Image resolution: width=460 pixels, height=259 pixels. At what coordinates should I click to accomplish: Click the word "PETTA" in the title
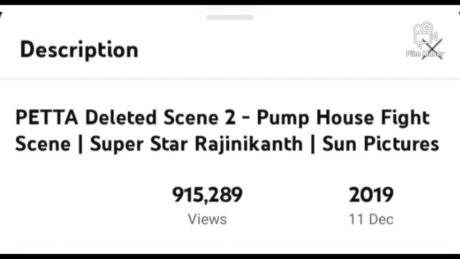46,118
